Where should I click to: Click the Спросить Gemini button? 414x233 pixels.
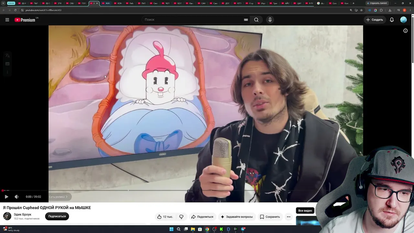pos(377,3)
